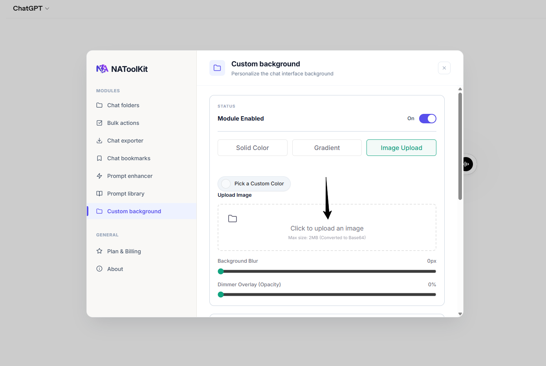
Task: Click the Prompt library book icon
Action: (x=99, y=194)
